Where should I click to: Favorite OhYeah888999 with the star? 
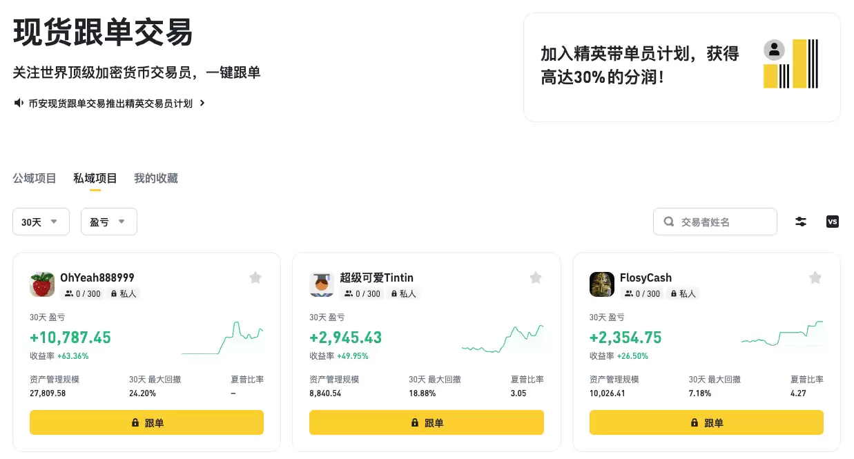[x=255, y=277]
